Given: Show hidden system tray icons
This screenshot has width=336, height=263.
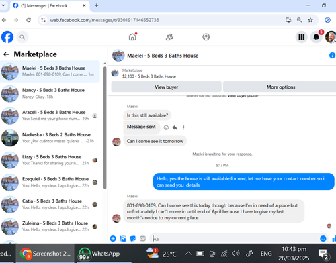Looking at the screenshot, I should [188, 254].
